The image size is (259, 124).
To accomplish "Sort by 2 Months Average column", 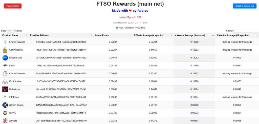I will pyautogui.click(x=237, y=35).
